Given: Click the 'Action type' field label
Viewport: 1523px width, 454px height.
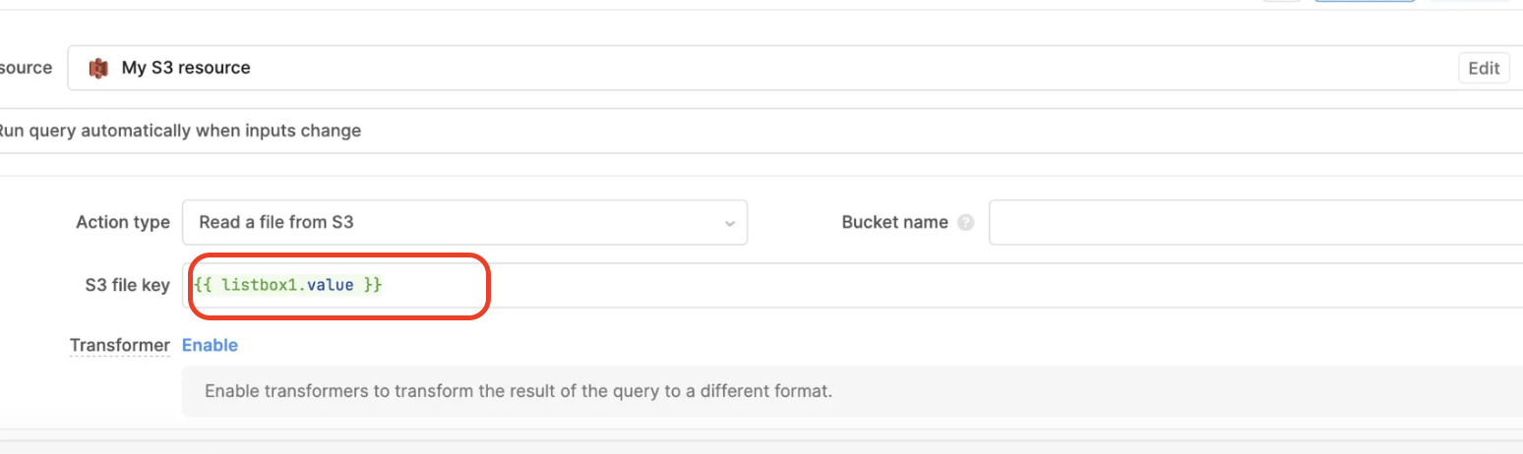Looking at the screenshot, I should [123, 222].
